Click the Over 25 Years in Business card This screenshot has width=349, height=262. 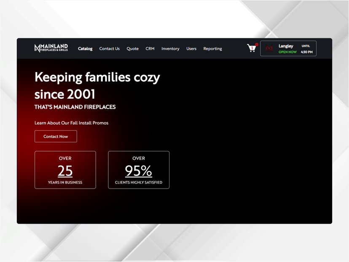65,170
